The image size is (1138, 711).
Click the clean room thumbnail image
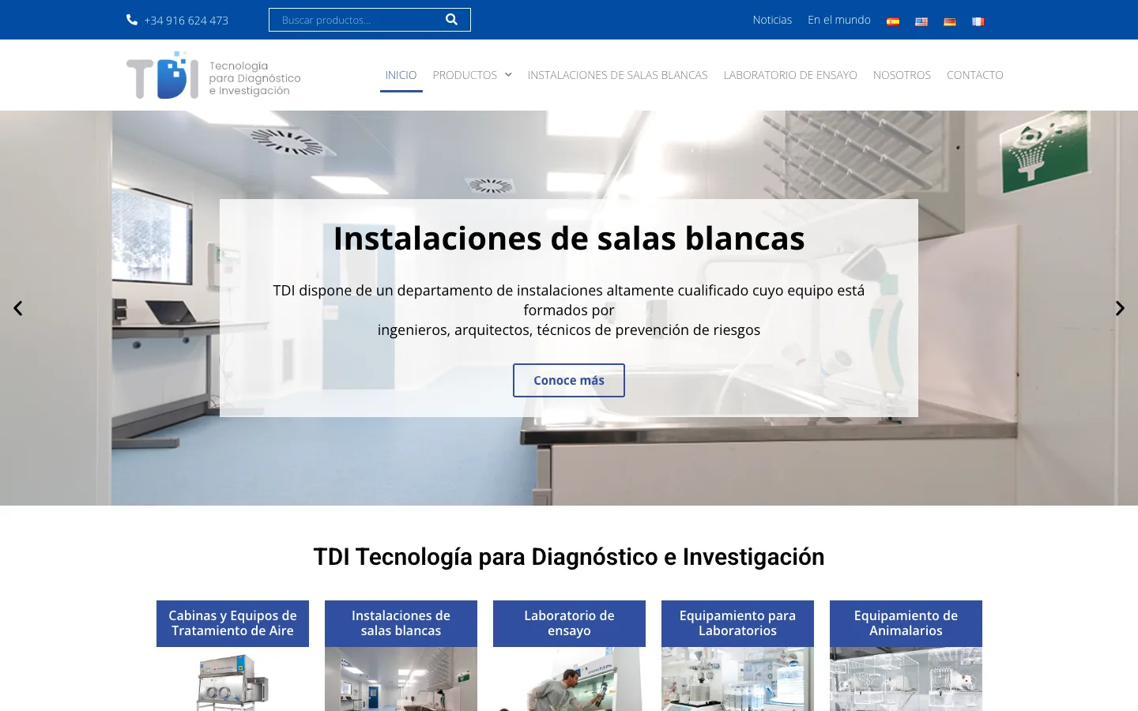click(x=401, y=679)
